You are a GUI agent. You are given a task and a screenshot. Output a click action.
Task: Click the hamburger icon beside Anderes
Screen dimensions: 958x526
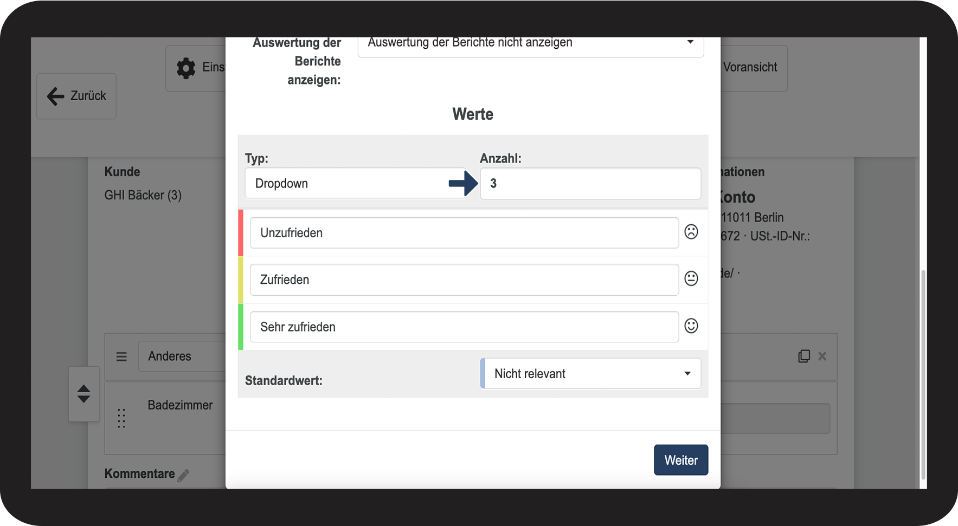click(x=121, y=356)
